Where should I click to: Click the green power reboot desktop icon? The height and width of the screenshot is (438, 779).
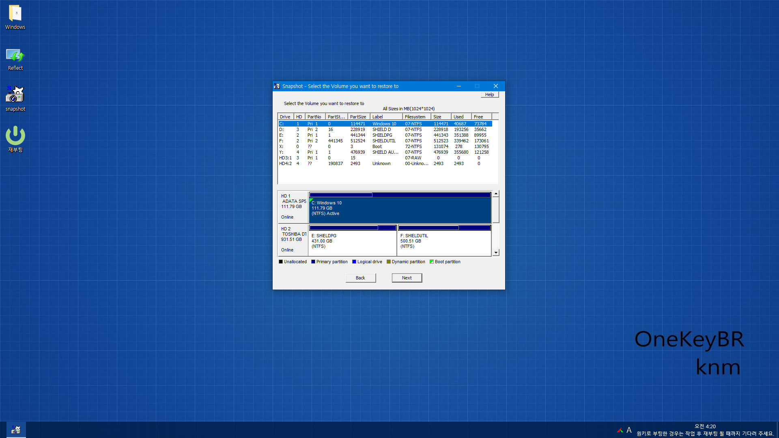[15, 139]
